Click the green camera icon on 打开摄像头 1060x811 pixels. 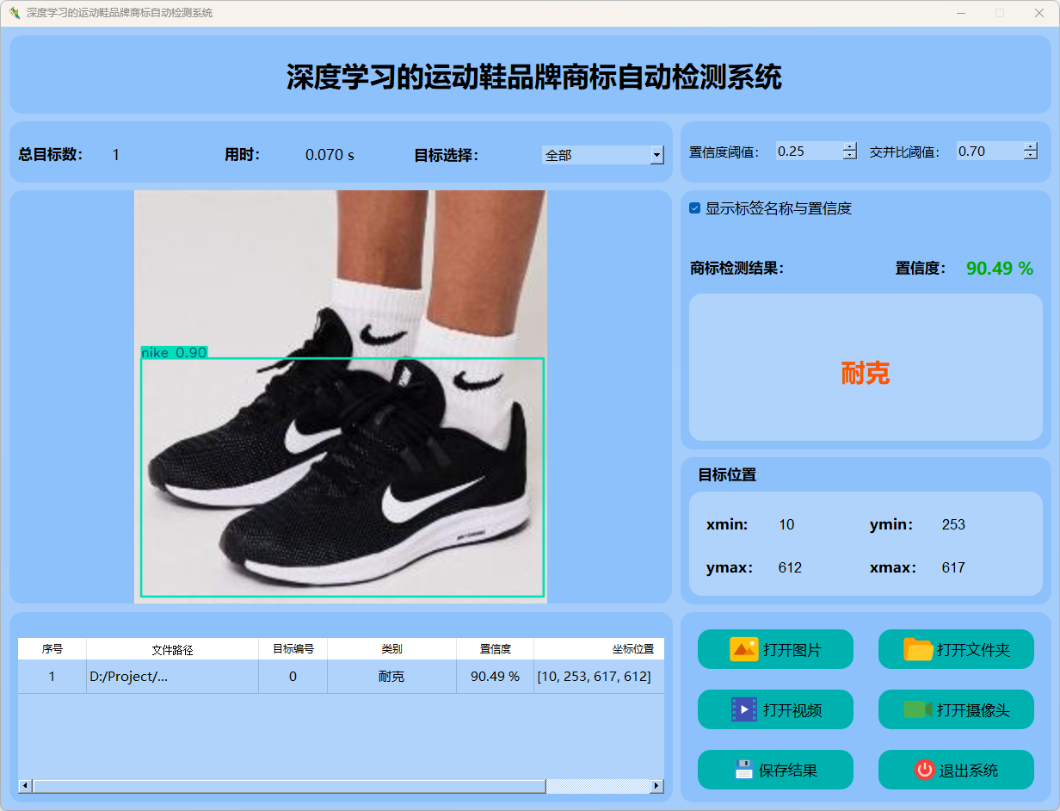point(917,709)
